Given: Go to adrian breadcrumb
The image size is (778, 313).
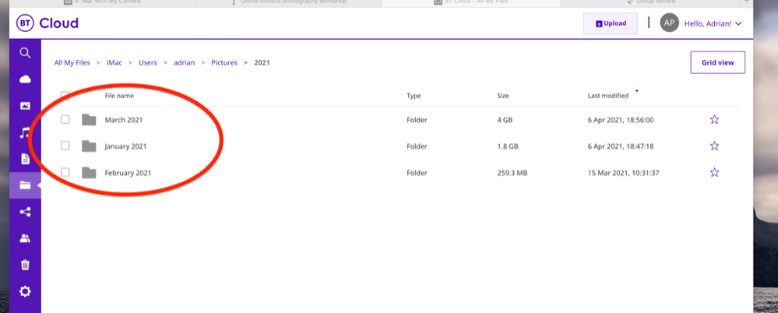Looking at the screenshot, I should point(184,63).
